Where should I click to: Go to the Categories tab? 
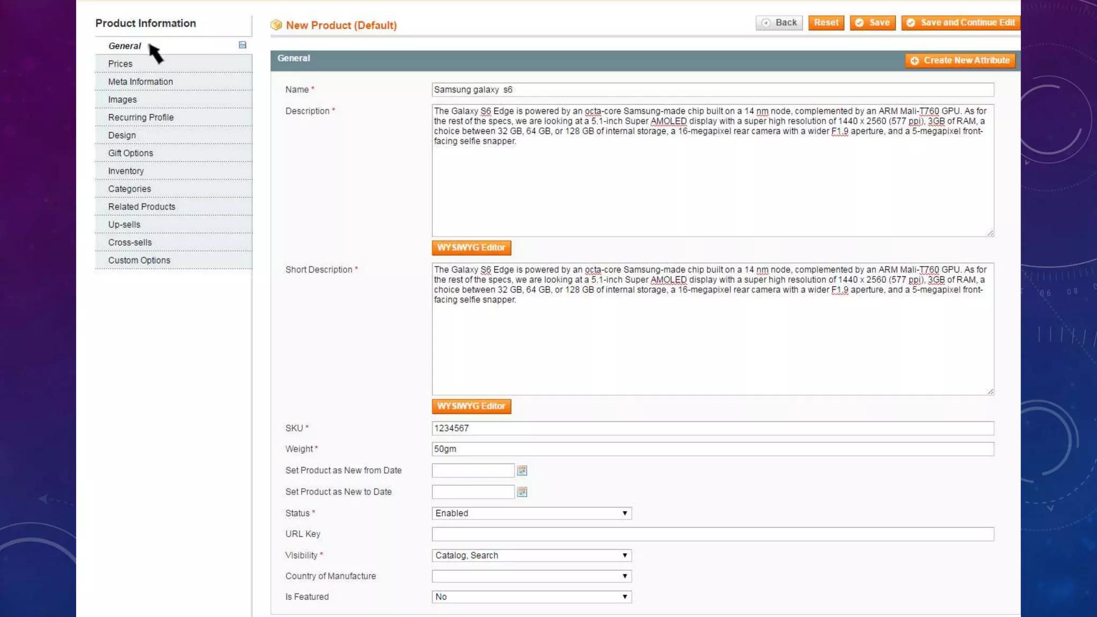tap(129, 189)
